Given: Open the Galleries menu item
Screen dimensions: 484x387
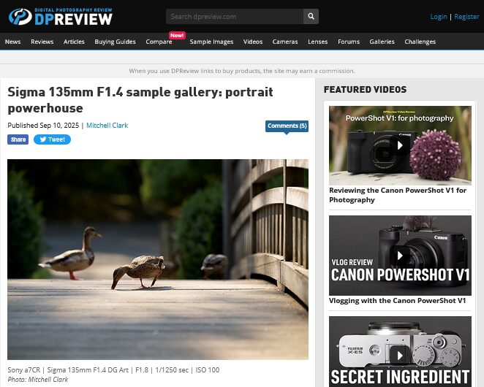Looking at the screenshot, I should [382, 42].
